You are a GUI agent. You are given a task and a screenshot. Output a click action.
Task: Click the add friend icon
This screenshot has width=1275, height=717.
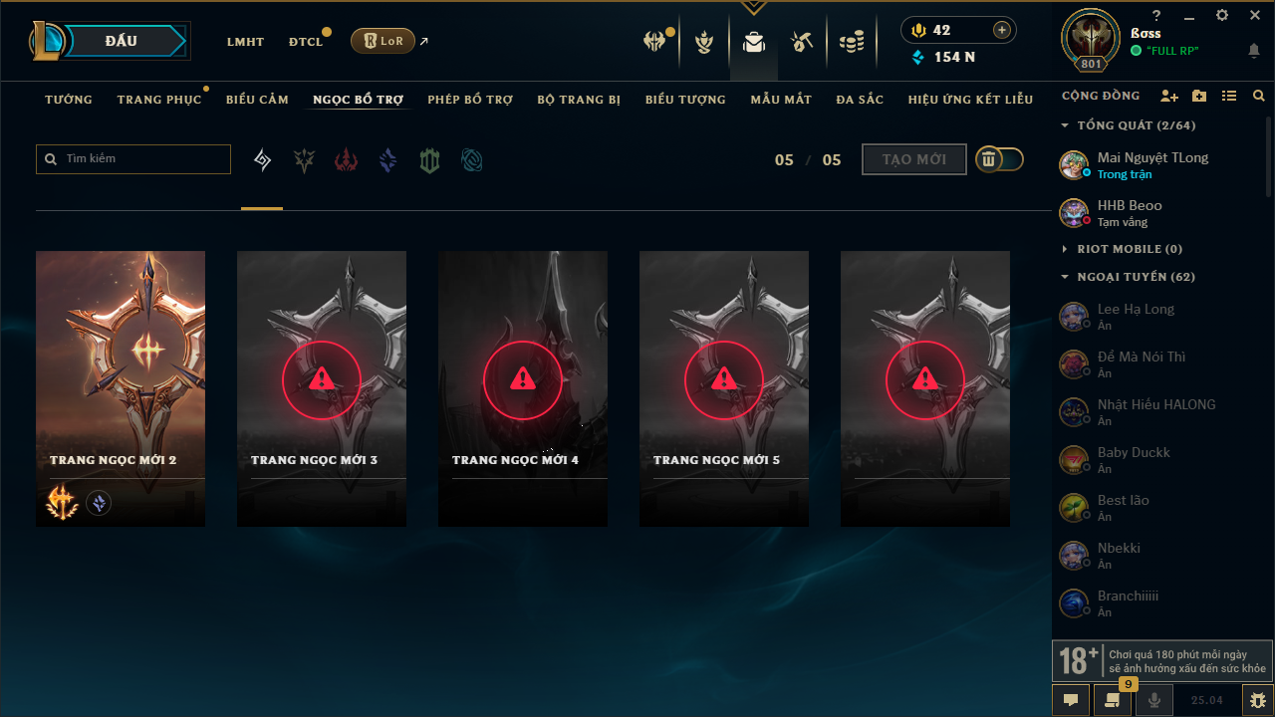click(1169, 97)
